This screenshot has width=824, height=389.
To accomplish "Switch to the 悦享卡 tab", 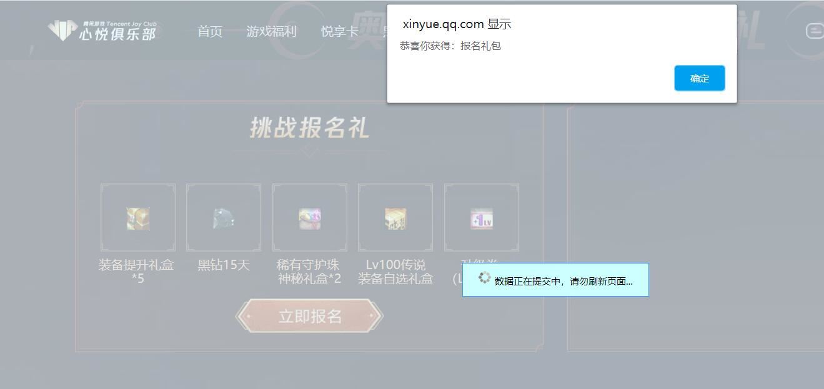I will (339, 31).
